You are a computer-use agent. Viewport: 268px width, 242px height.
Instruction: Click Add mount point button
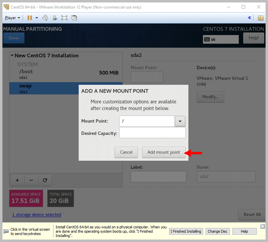click(x=164, y=152)
